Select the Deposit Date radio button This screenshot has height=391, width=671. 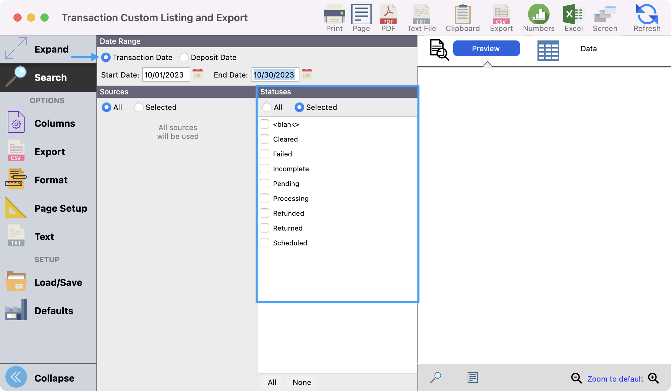[184, 57]
